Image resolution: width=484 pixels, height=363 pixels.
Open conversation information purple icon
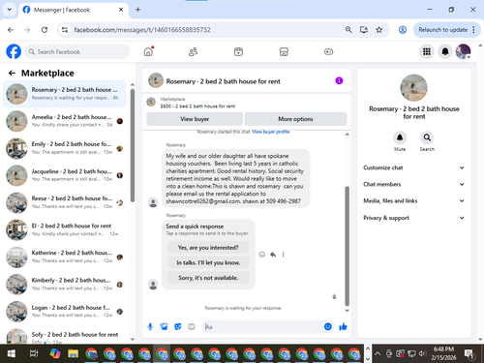[x=339, y=80]
